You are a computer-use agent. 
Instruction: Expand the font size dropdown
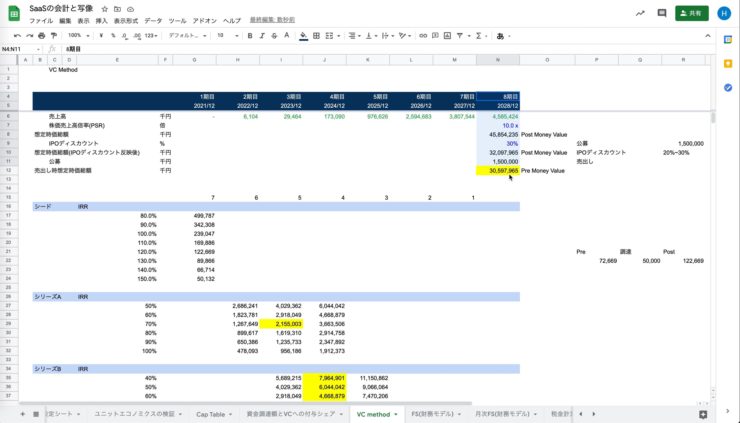(x=236, y=36)
